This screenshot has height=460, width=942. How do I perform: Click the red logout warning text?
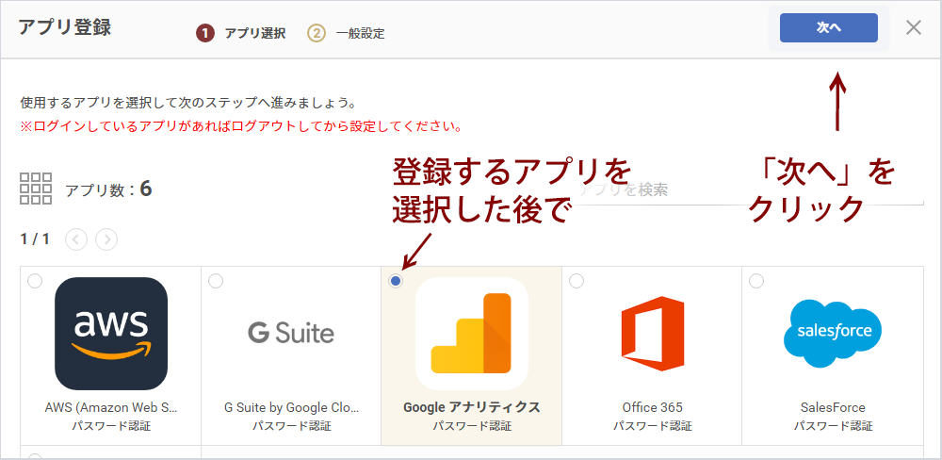pos(241,127)
